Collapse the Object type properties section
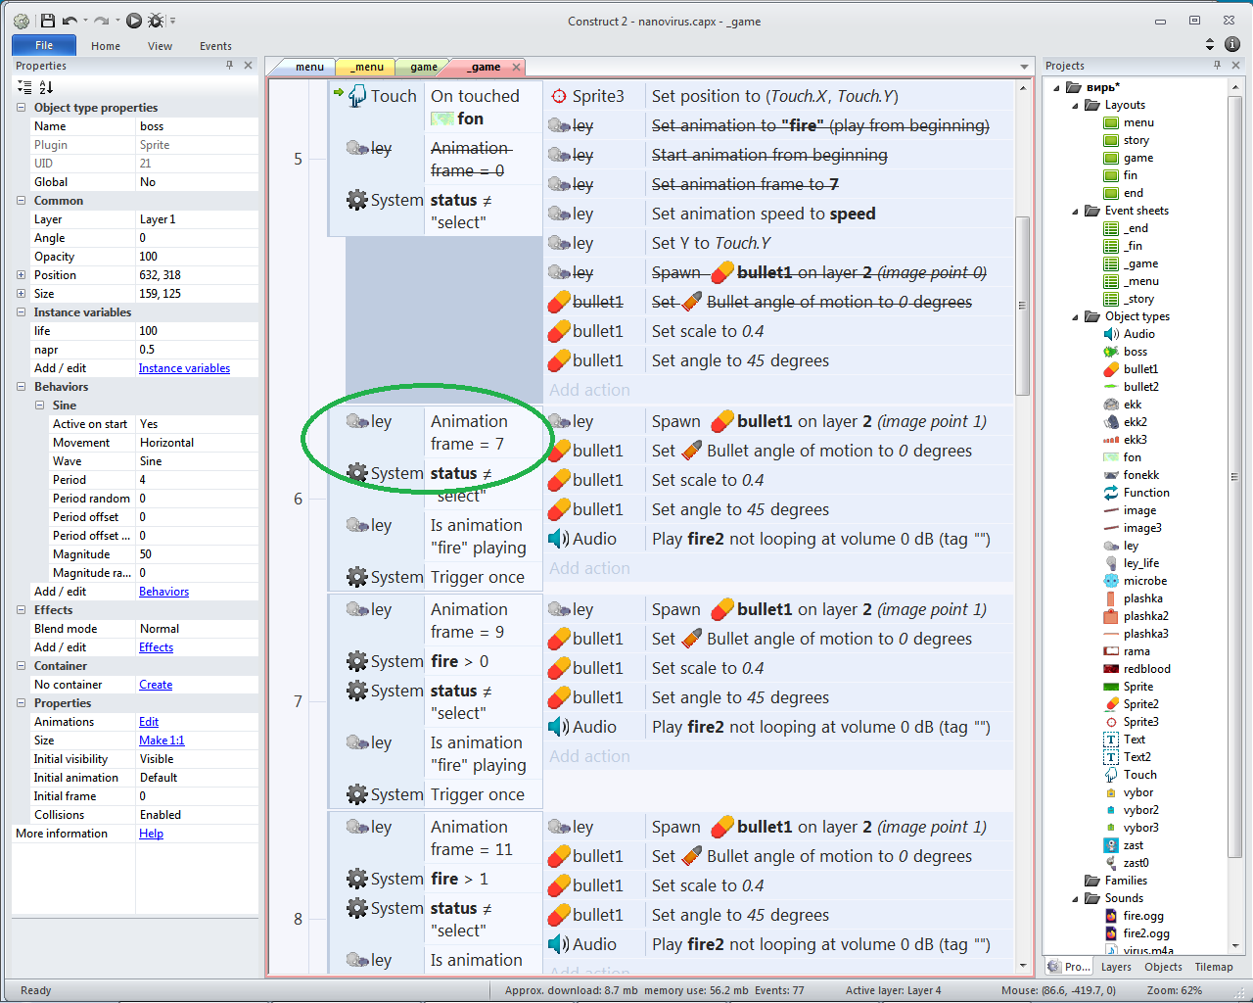This screenshot has height=1003, width=1253. click(x=21, y=108)
